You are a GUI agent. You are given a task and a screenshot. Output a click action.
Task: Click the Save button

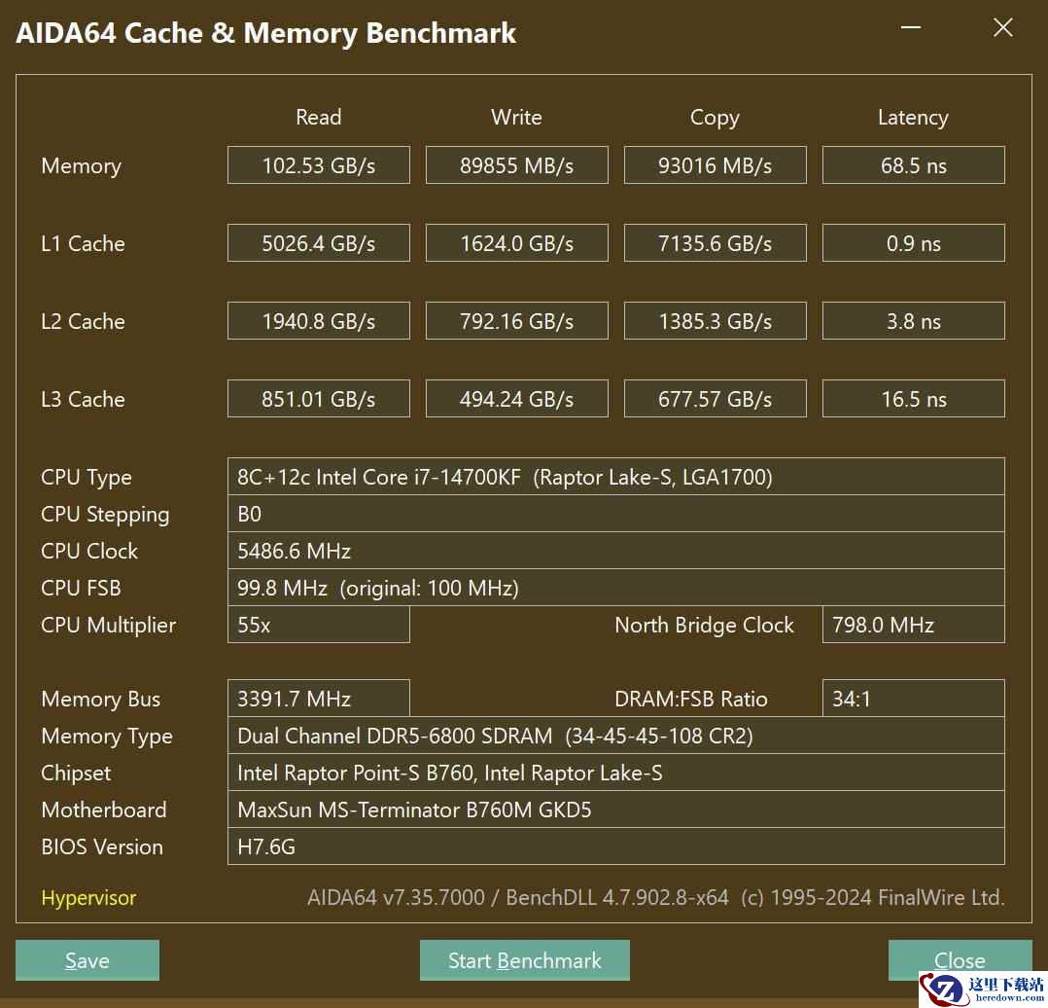[87, 960]
